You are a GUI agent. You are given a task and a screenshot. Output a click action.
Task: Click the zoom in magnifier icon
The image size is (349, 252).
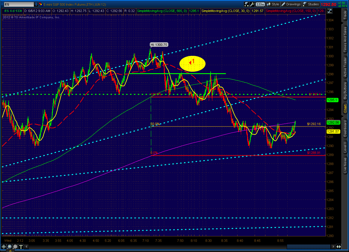(10, 247)
